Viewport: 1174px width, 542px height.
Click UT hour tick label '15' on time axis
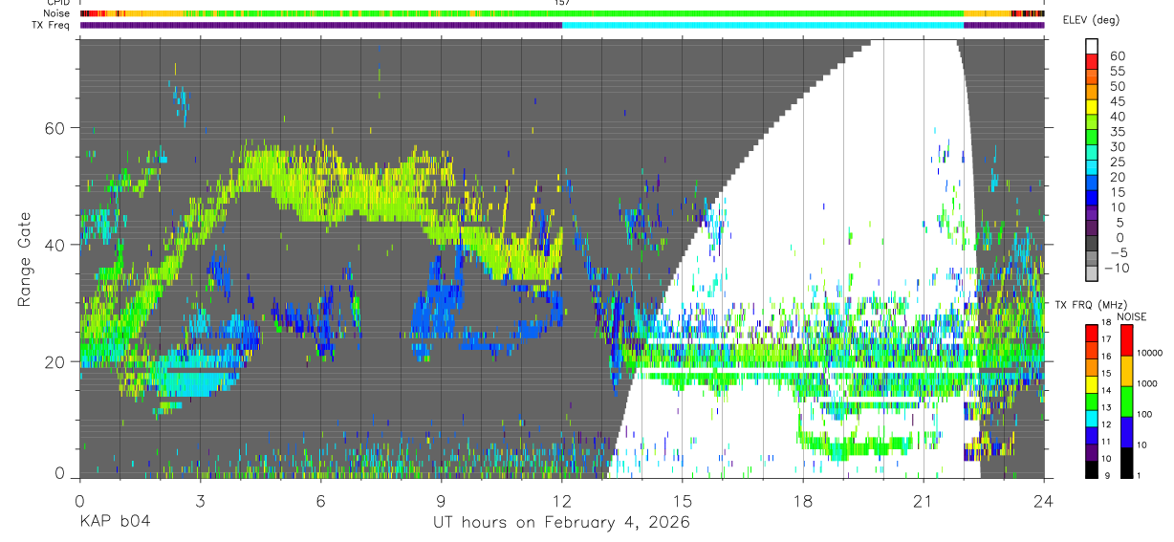pos(683,500)
